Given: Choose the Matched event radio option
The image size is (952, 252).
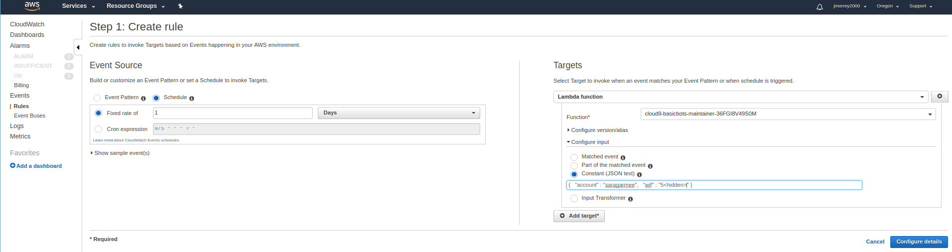Looking at the screenshot, I should click(574, 157).
